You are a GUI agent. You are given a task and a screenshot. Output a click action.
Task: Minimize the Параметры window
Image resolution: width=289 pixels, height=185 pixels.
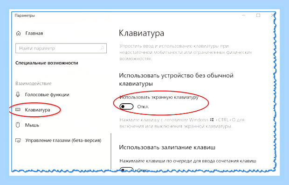[x=244, y=15]
